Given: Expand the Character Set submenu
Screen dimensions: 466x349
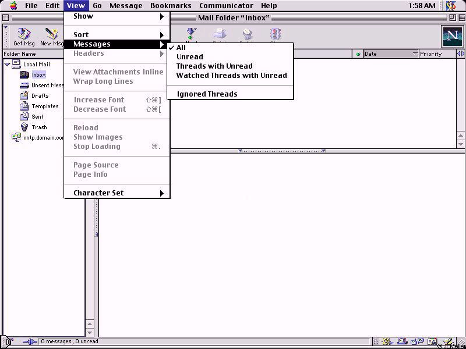Looking at the screenshot, I should click(117, 193).
